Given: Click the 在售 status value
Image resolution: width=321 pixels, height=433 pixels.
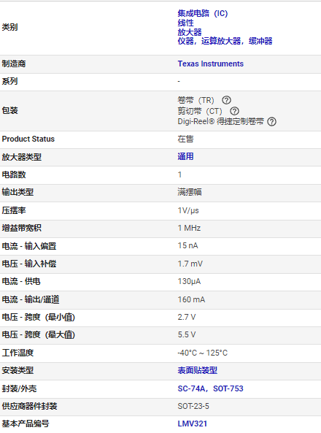Looking at the screenshot, I should pos(185,139).
